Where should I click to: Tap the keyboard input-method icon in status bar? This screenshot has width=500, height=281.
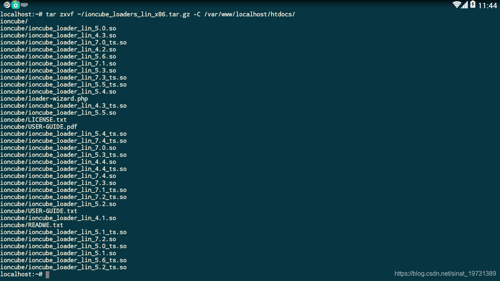click(x=24, y=5)
